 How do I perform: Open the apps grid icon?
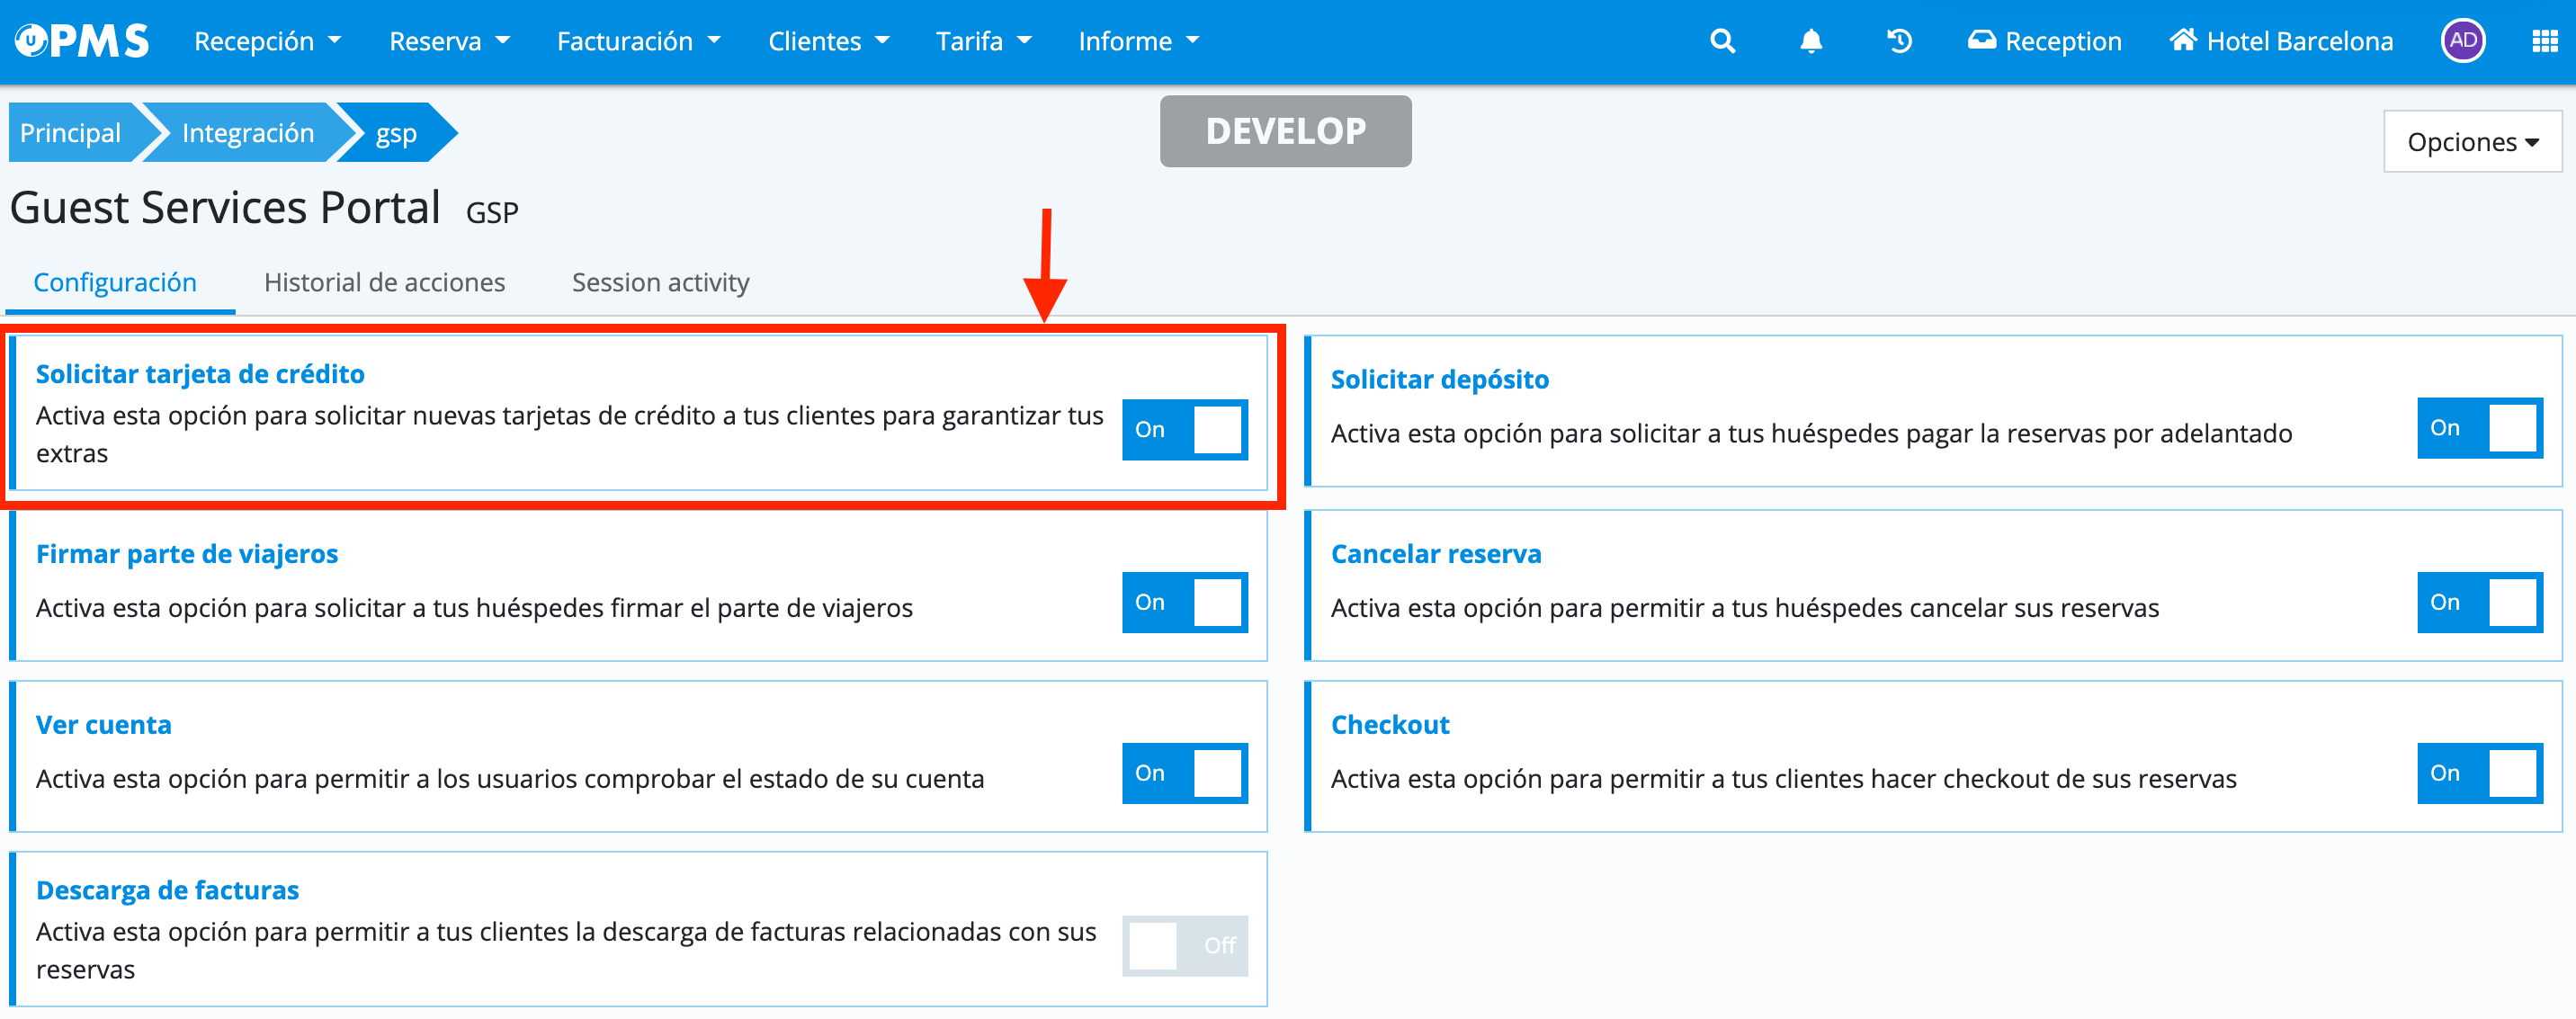tap(2544, 41)
